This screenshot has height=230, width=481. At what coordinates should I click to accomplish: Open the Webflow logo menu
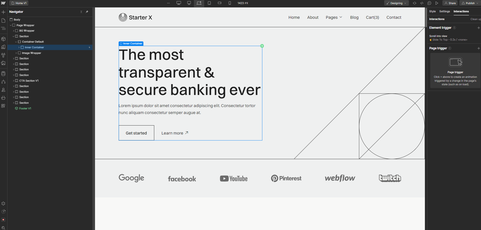pos(3,3)
